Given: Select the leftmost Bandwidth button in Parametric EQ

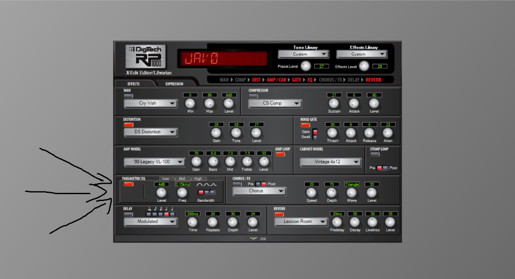Looking at the screenshot, I should (x=201, y=192).
